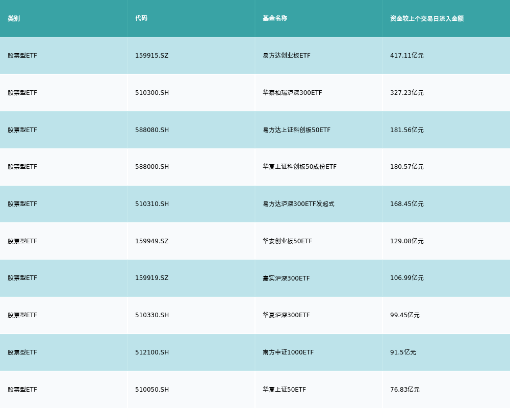Select code 510330.SH

point(152,315)
